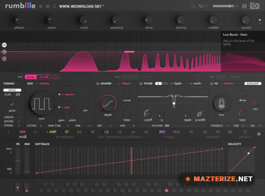265x196 pixels.
Task: Click the mixer sliders icon beside the spectrum
Action: coord(4,45)
